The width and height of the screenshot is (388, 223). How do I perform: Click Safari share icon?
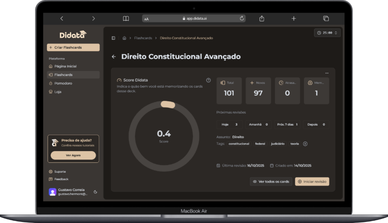262,18
